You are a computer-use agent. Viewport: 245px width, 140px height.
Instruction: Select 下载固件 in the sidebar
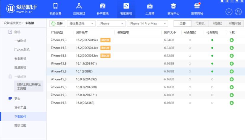23,116
